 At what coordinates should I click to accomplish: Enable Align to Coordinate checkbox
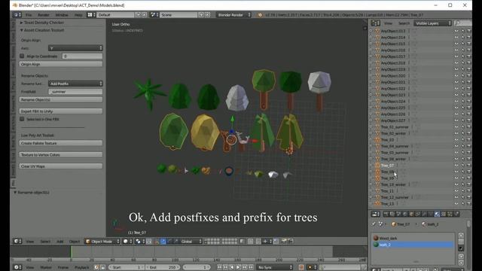(x=22, y=56)
